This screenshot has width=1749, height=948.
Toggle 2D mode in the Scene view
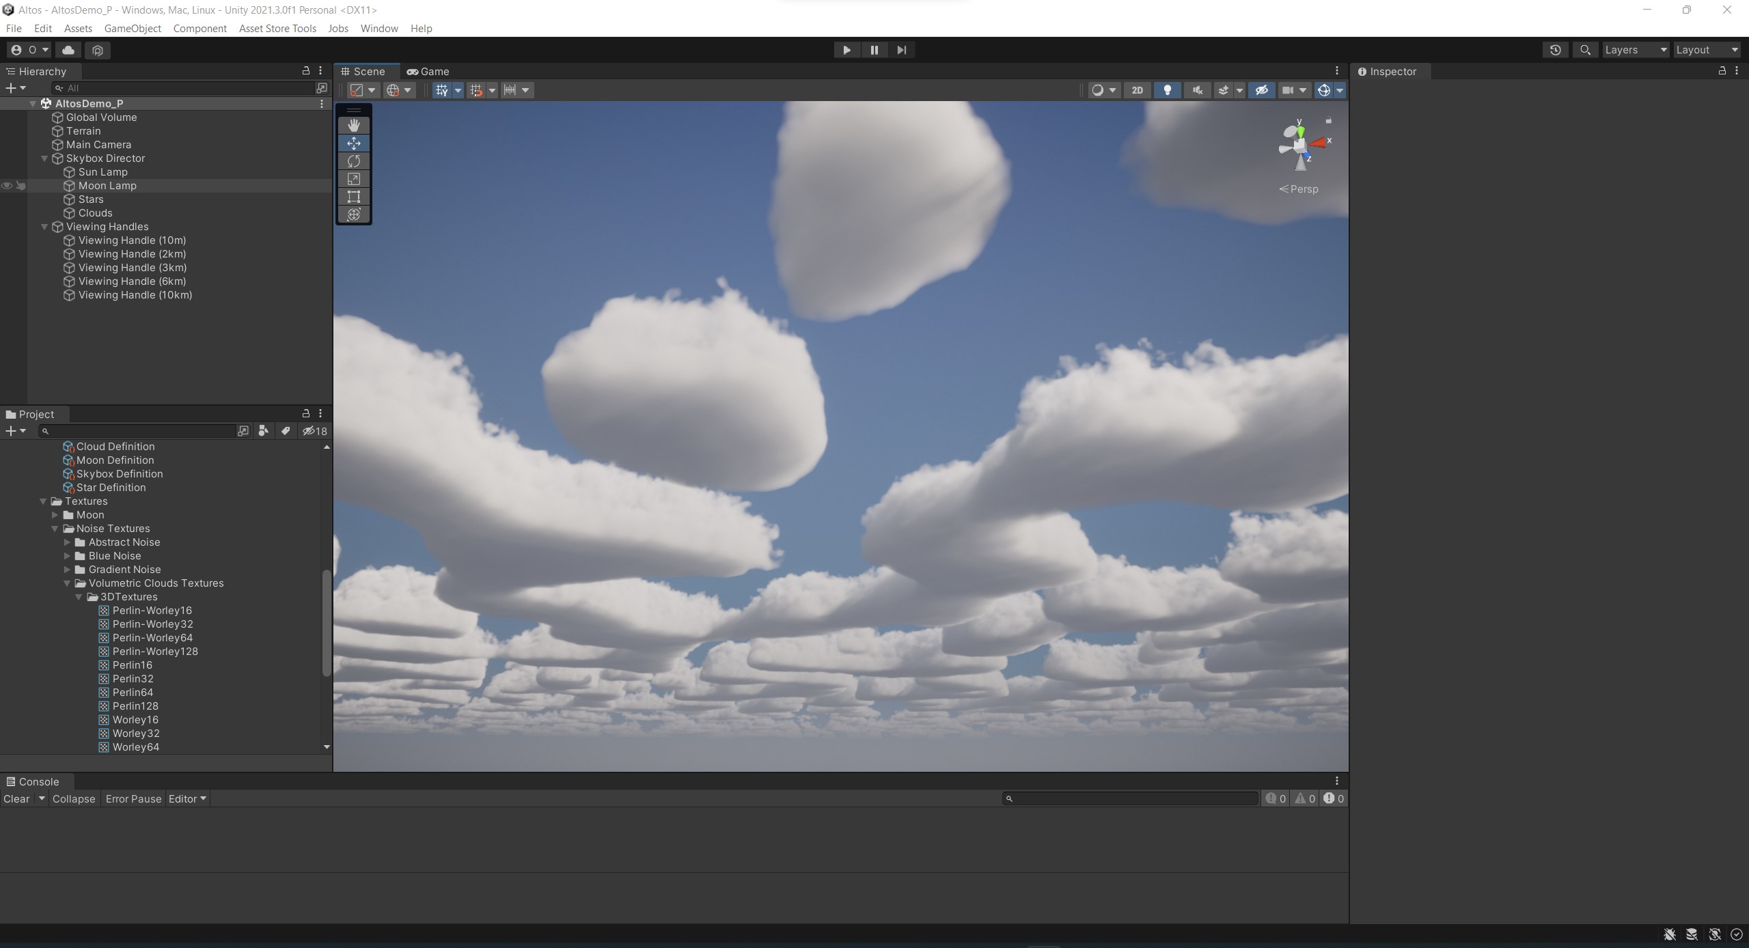pyautogui.click(x=1137, y=89)
